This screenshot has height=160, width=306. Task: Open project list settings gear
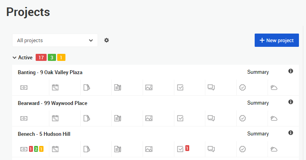[x=107, y=40]
